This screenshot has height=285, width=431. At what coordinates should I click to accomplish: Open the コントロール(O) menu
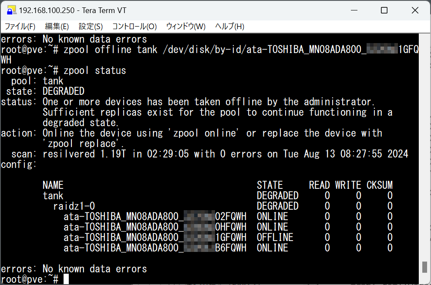click(135, 27)
